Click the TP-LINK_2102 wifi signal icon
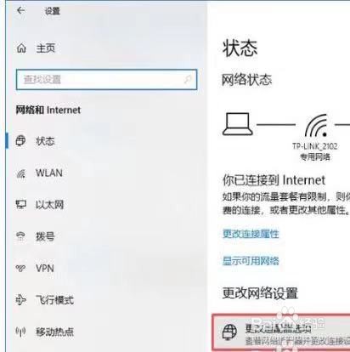350x352 pixels. click(x=316, y=125)
